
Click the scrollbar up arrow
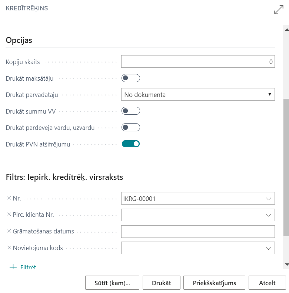click(287, 30)
